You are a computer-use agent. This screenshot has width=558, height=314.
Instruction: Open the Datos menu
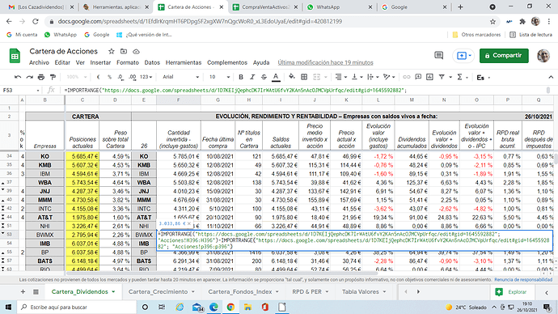pyautogui.click(x=152, y=62)
